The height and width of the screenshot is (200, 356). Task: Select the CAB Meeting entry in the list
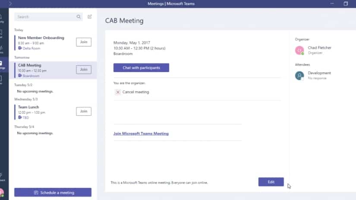[53, 70]
